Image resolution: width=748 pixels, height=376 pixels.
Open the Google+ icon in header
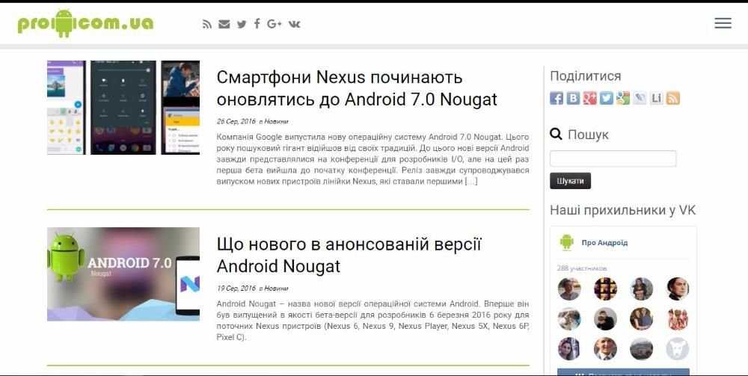pos(275,24)
